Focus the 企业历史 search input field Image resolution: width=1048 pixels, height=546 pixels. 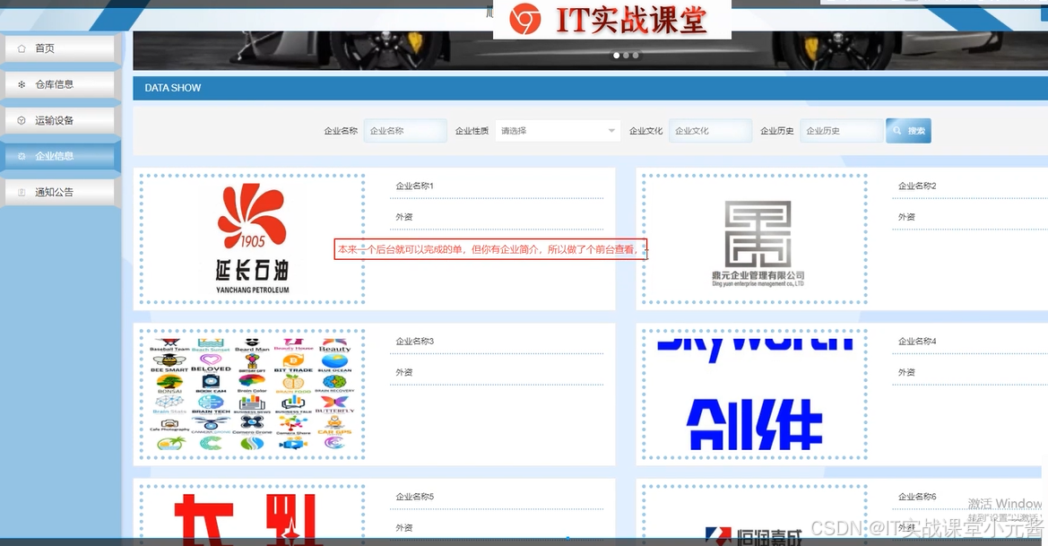841,131
